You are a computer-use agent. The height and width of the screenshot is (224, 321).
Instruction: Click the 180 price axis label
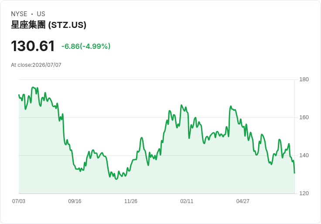[x=304, y=79]
